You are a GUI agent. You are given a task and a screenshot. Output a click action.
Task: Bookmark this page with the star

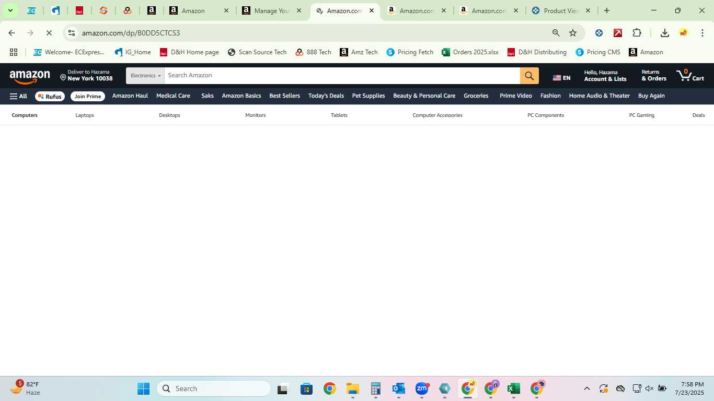[x=573, y=33]
